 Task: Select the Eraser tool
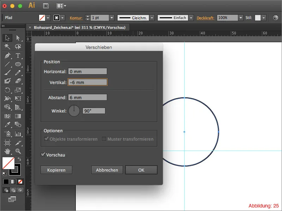coord(18,81)
